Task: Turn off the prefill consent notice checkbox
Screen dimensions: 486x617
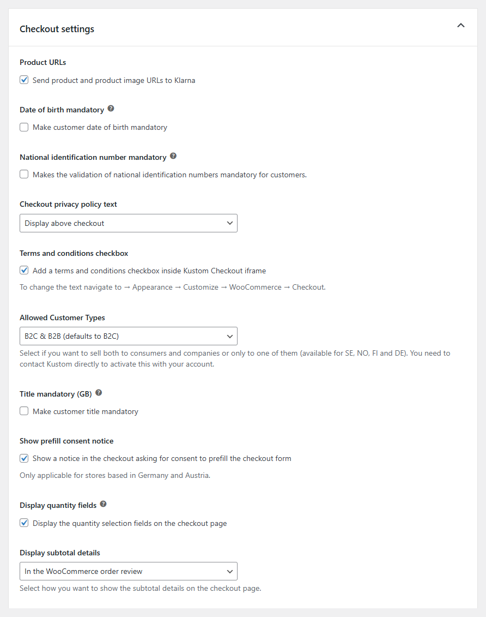Action: (x=24, y=458)
